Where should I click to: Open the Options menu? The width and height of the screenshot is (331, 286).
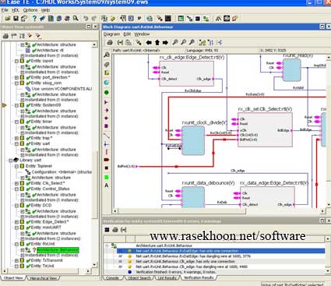[30, 10]
